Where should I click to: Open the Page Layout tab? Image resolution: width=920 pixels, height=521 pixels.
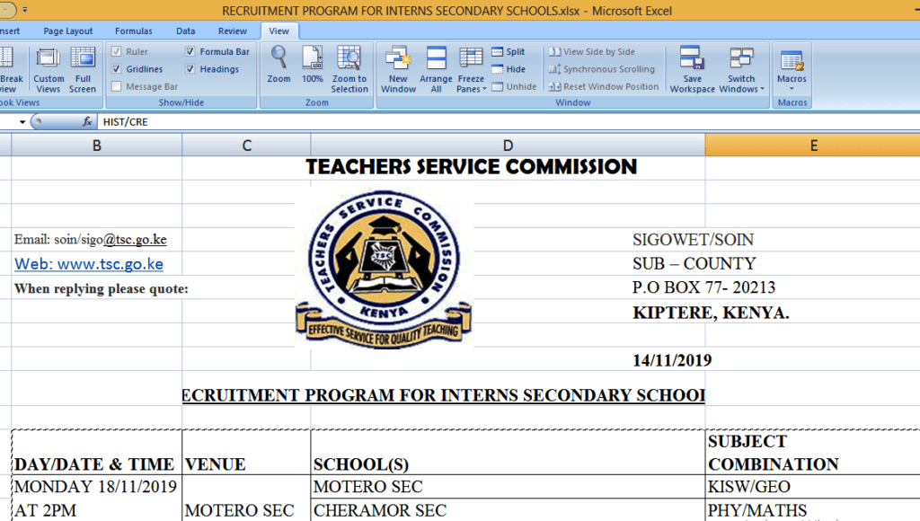[x=68, y=31]
